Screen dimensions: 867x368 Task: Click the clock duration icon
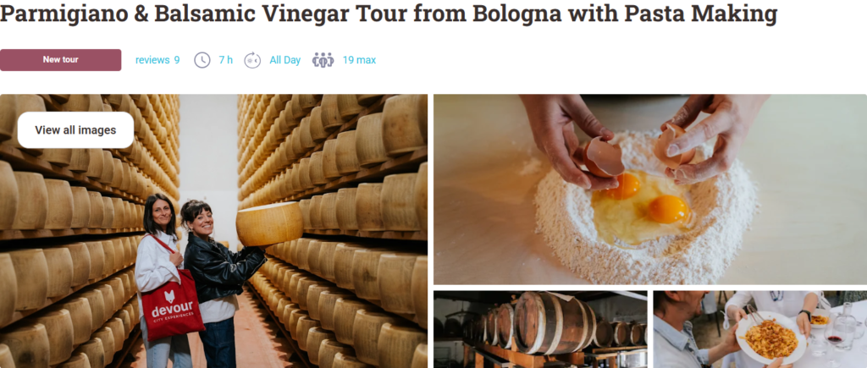pos(202,60)
